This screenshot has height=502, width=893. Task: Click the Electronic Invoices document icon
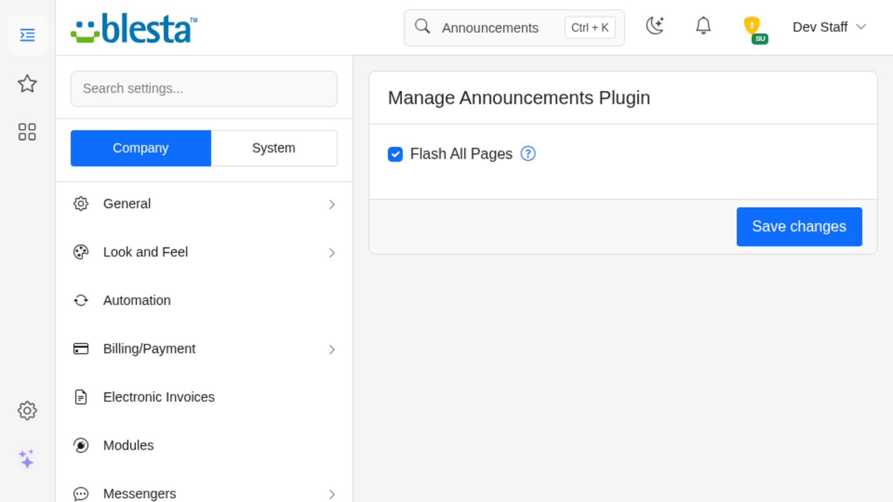81,397
